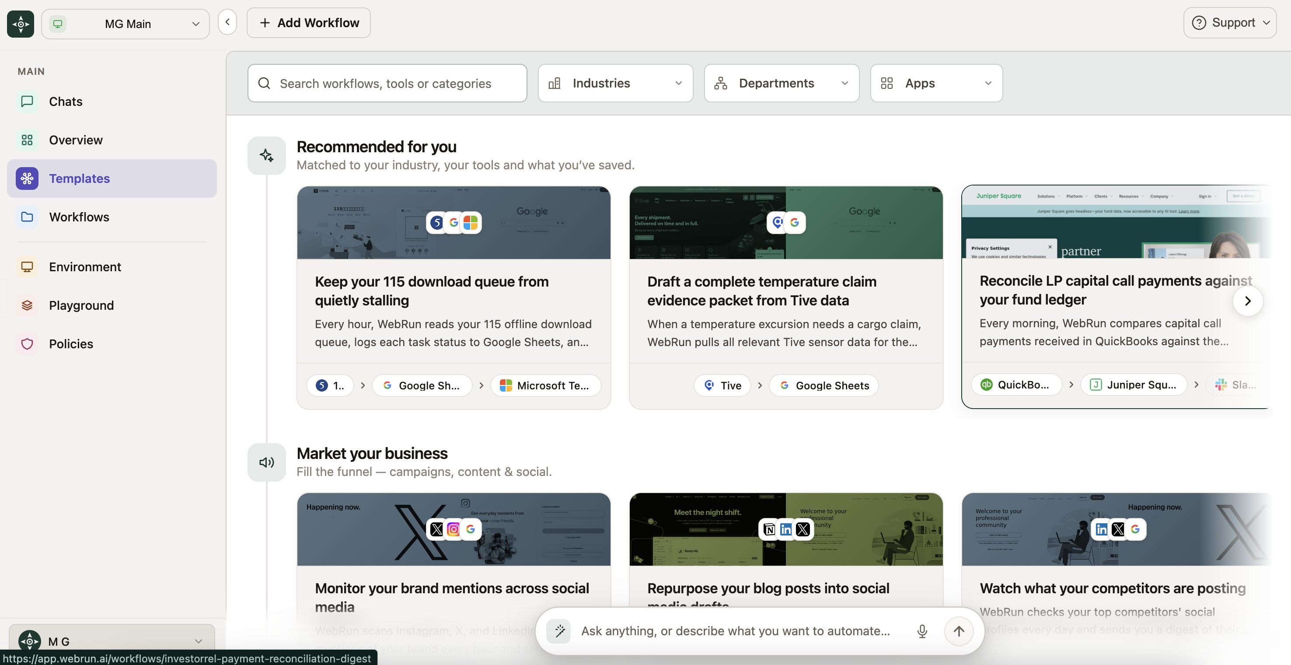The image size is (1291, 665).
Task: Click the search magnifier icon
Action: 264,83
